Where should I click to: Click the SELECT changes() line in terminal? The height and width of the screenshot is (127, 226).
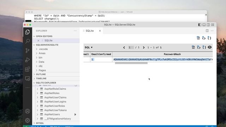47,19
